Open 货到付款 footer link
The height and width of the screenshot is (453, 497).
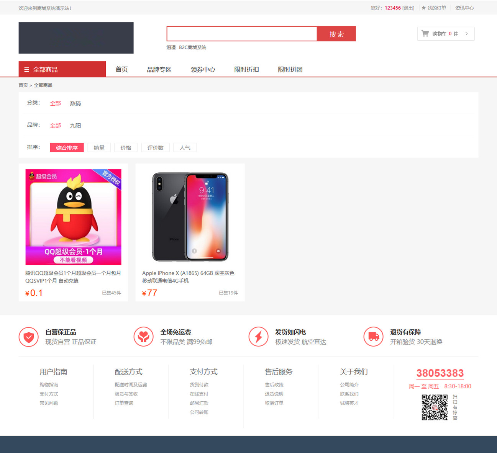click(199, 385)
